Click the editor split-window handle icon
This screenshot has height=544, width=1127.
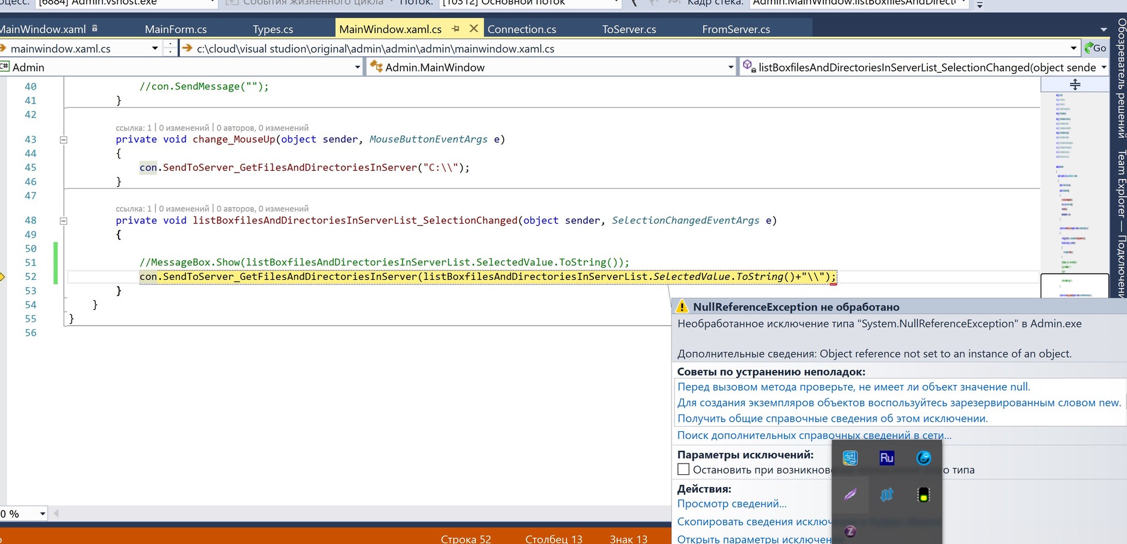[x=1075, y=85]
